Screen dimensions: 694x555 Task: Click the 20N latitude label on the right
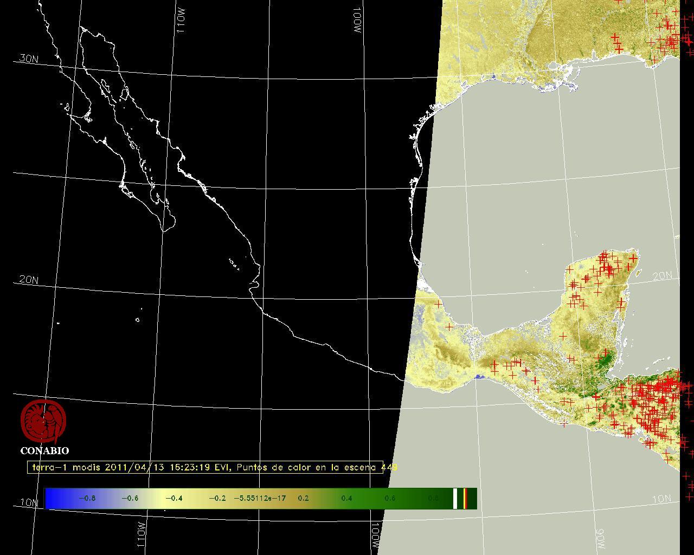tap(661, 276)
